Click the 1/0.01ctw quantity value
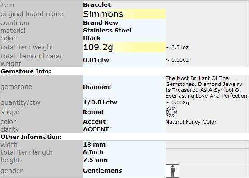Image resolution: width=249 pixels, height=178 pixels. point(100,102)
